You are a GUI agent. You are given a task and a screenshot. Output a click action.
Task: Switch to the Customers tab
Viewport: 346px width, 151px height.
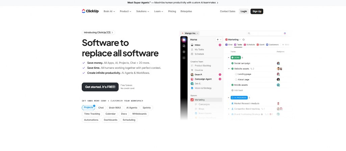pos(272,45)
